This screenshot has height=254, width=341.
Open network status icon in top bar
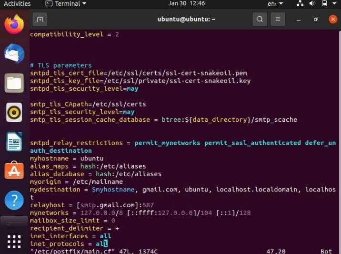coord(300,3)
